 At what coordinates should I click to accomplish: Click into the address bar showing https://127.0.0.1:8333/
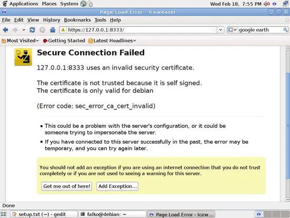139,30
